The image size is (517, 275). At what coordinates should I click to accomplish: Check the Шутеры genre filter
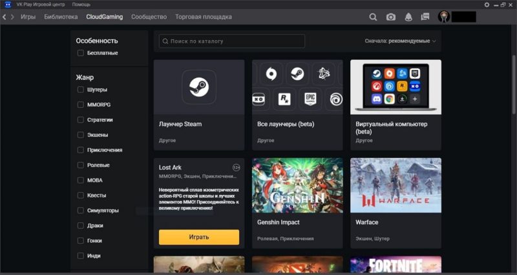80,90
